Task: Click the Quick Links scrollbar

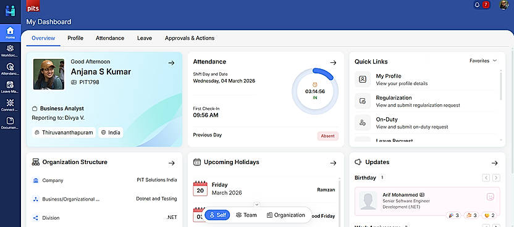Action: tap(501, 86)
